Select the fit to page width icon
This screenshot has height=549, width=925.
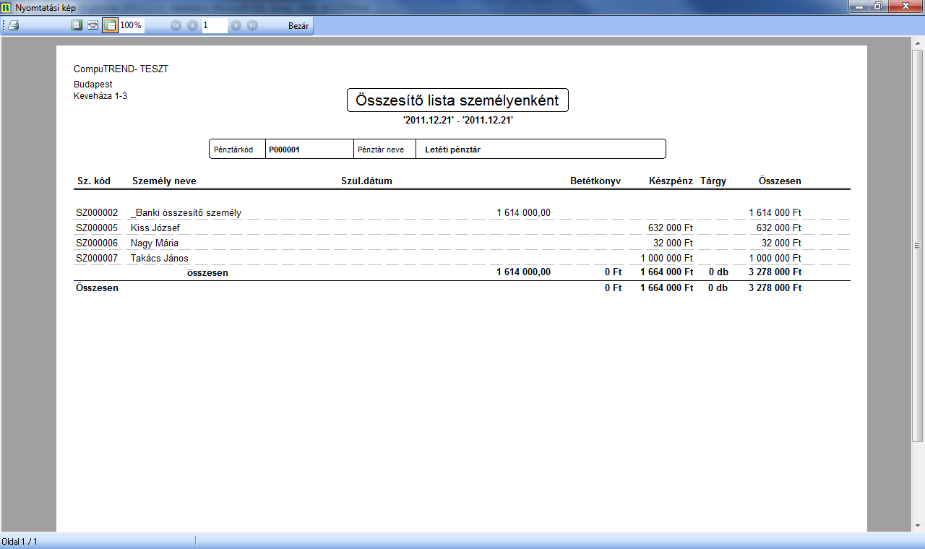pyautogui.click(x=92, y=25)
